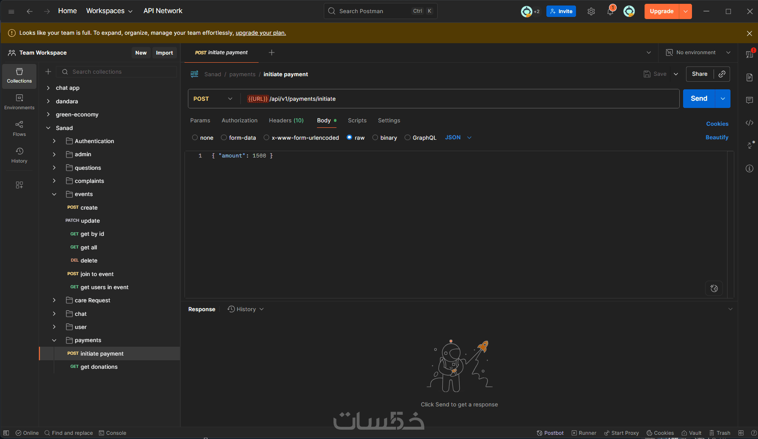The image size is (758, 439).
Task: Click the Search Postman field
Action: coord(380,11)
